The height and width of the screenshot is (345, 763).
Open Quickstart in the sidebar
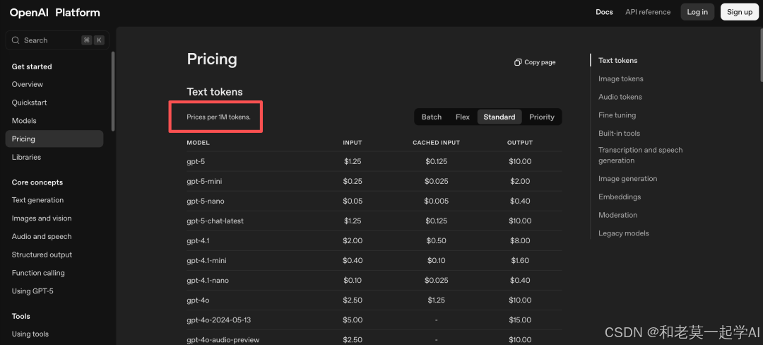tap(29, 103)
